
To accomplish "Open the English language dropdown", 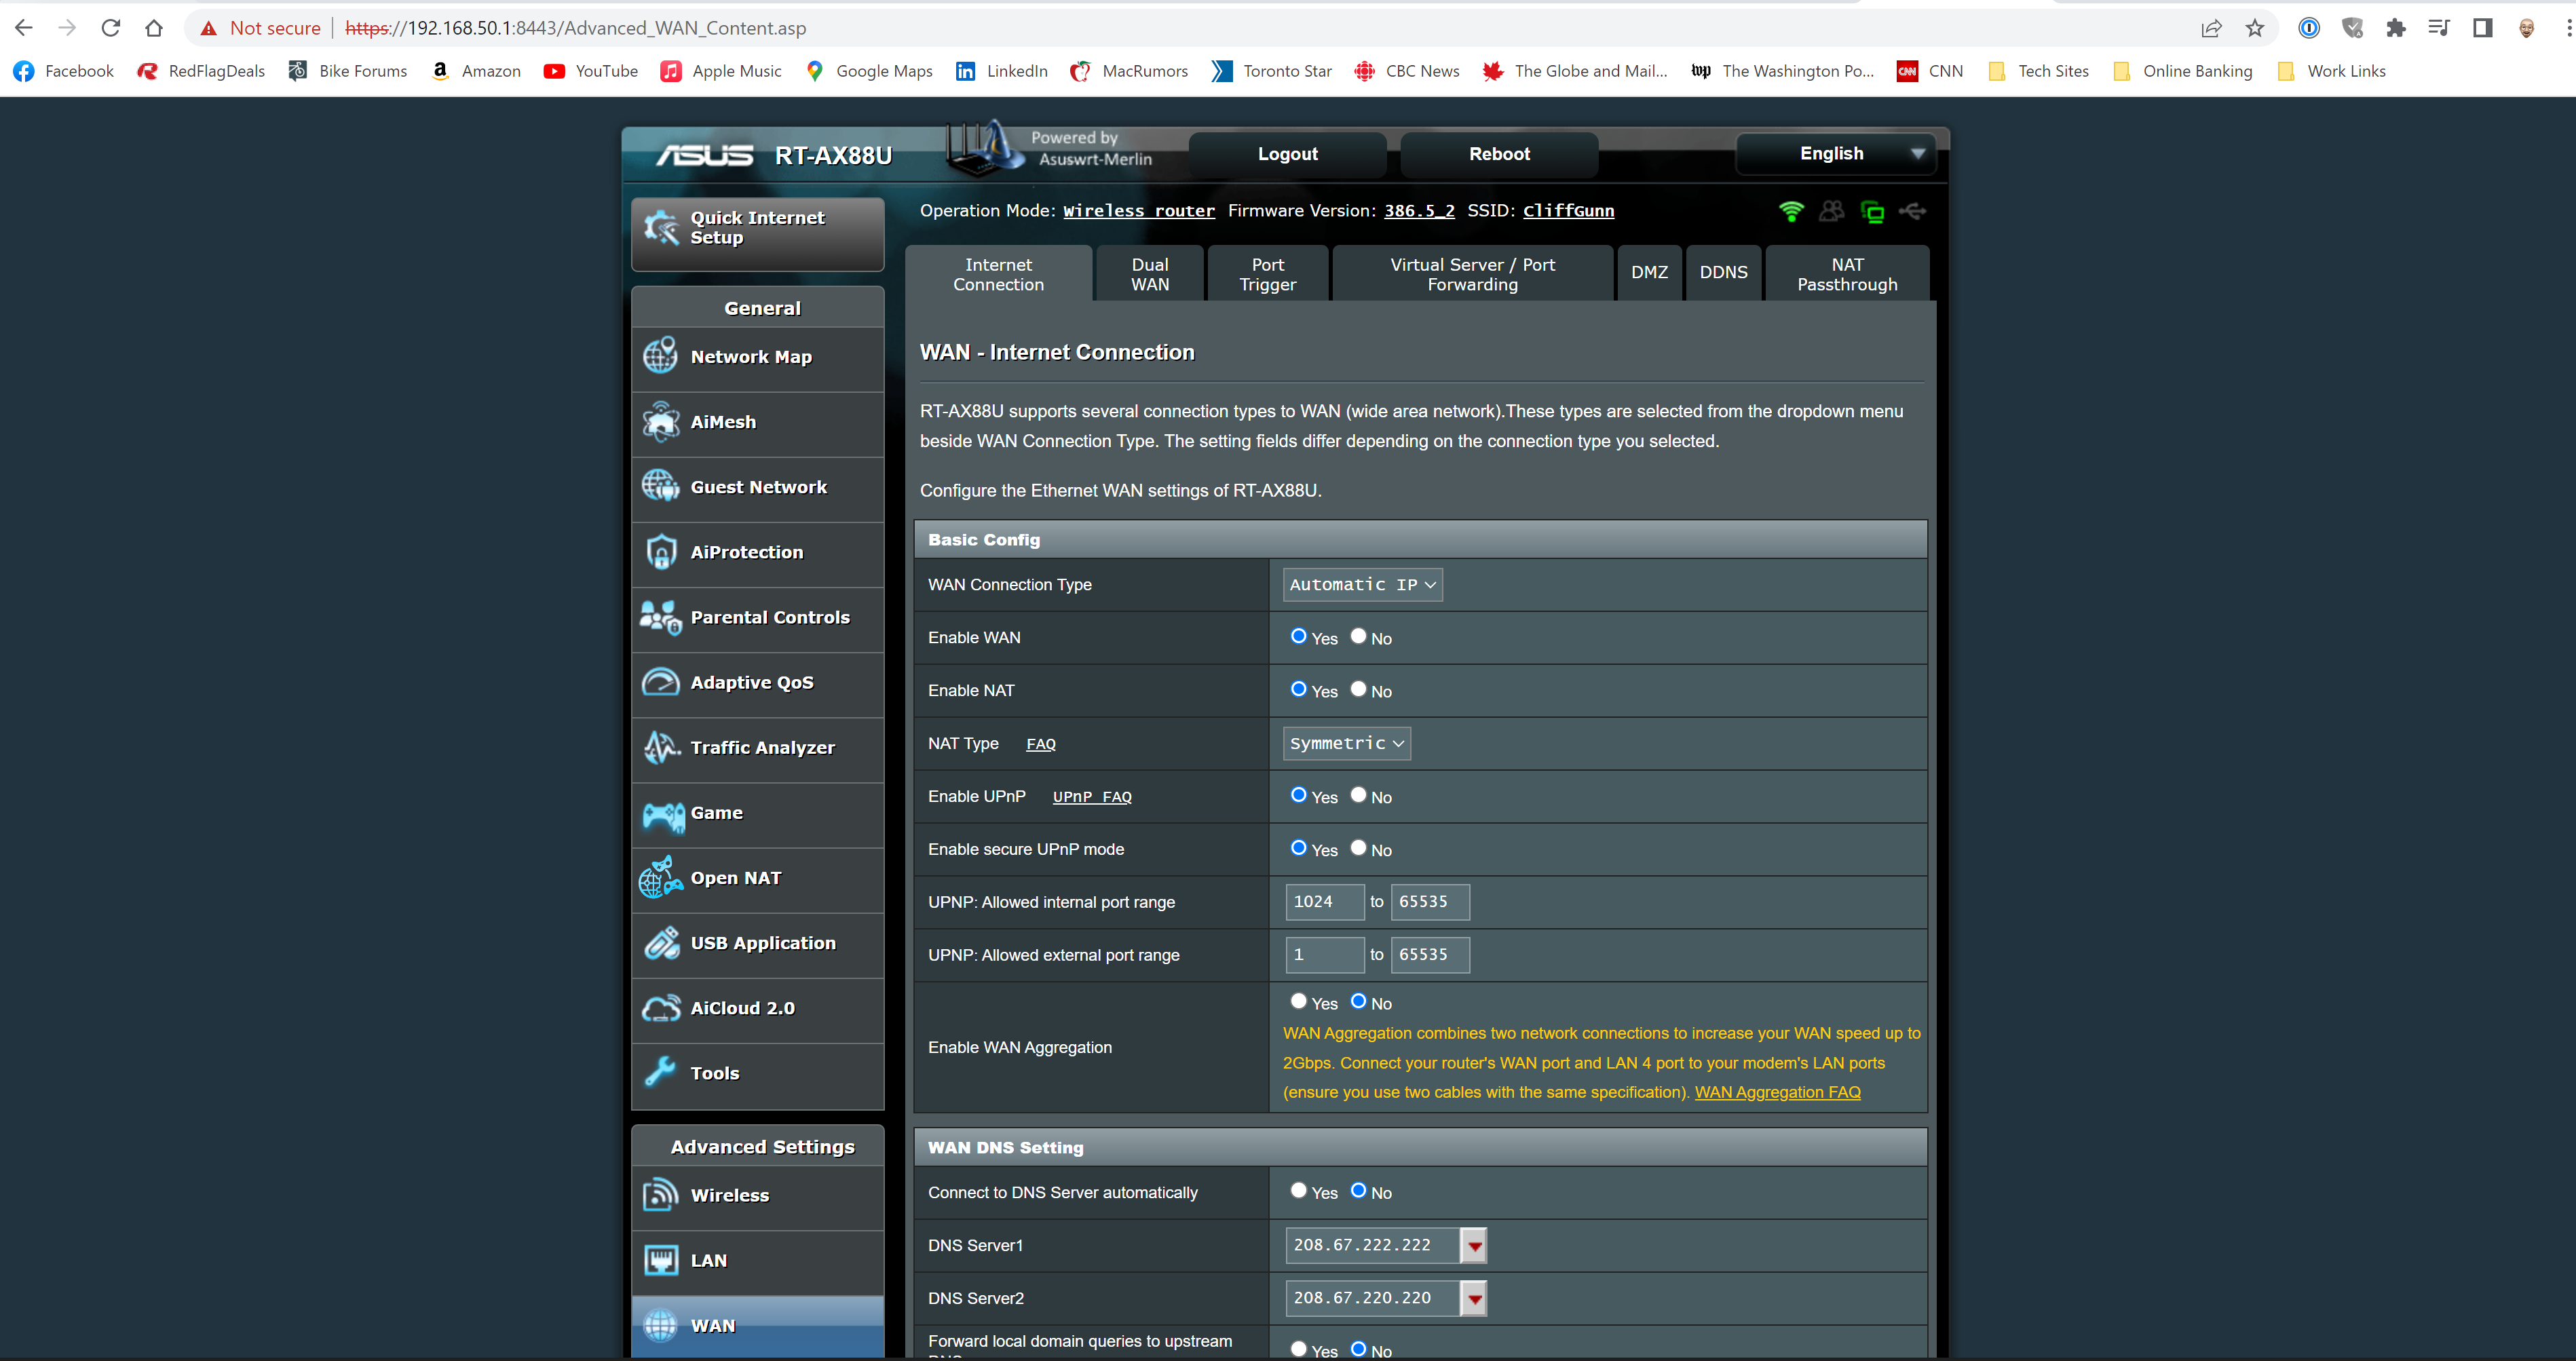I will (1835, 154).
